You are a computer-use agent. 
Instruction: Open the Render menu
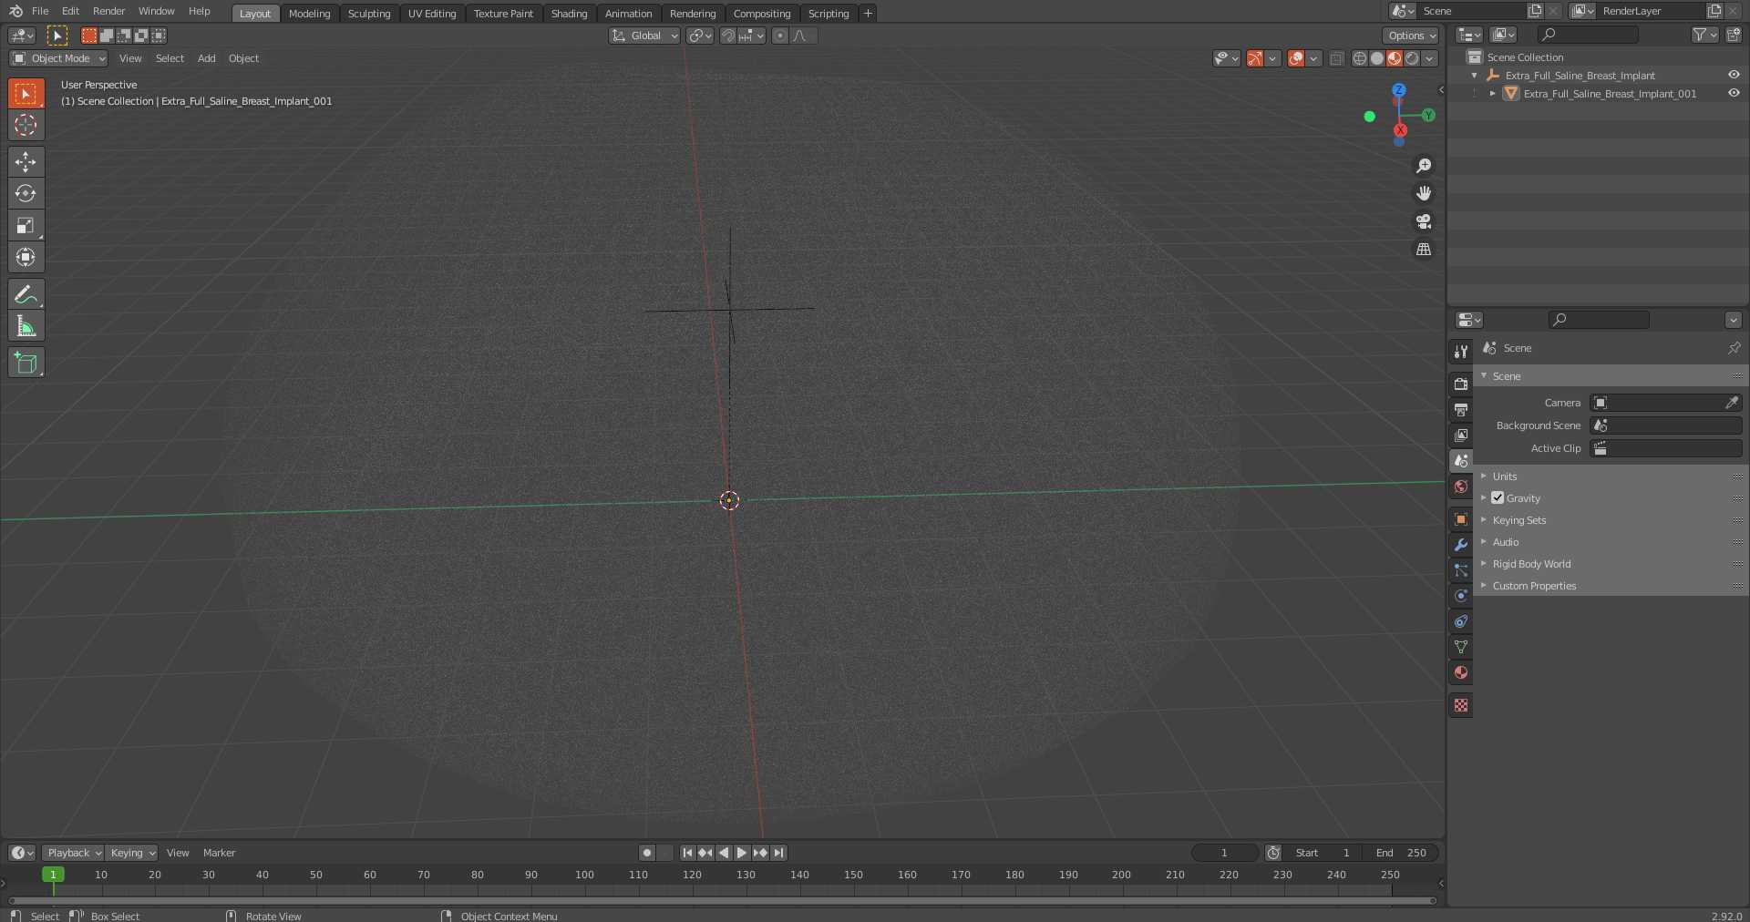[108, 11]
